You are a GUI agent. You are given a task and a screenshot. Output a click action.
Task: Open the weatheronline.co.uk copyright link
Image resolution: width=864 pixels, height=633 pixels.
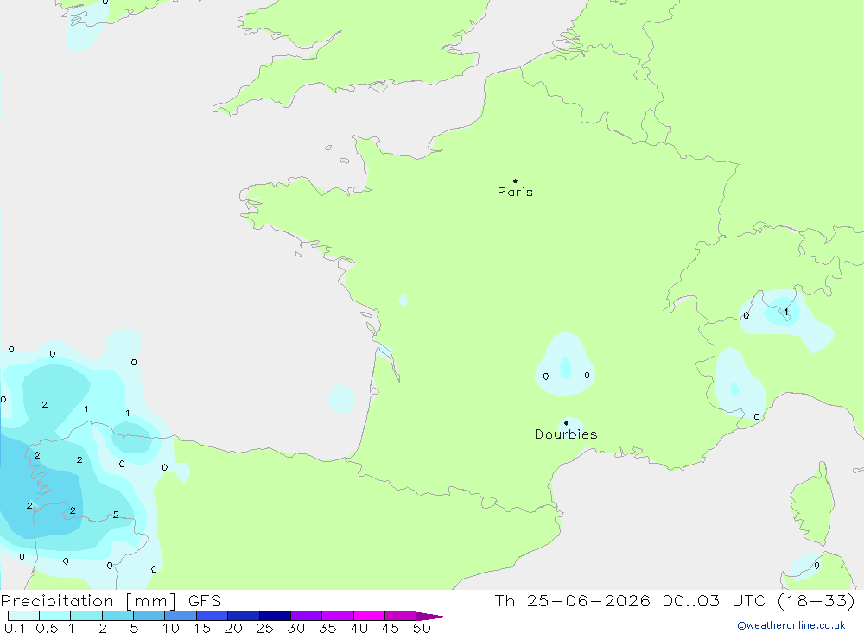point(791,625)
